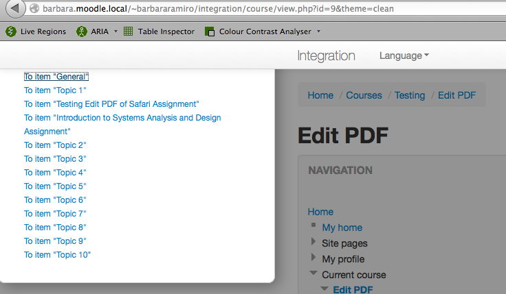The height and width of the screenshot is (294, 506).
Task: Jump to "Testing Edit PDF of Safari Assignment"
Action: click(x=111, y=104)
